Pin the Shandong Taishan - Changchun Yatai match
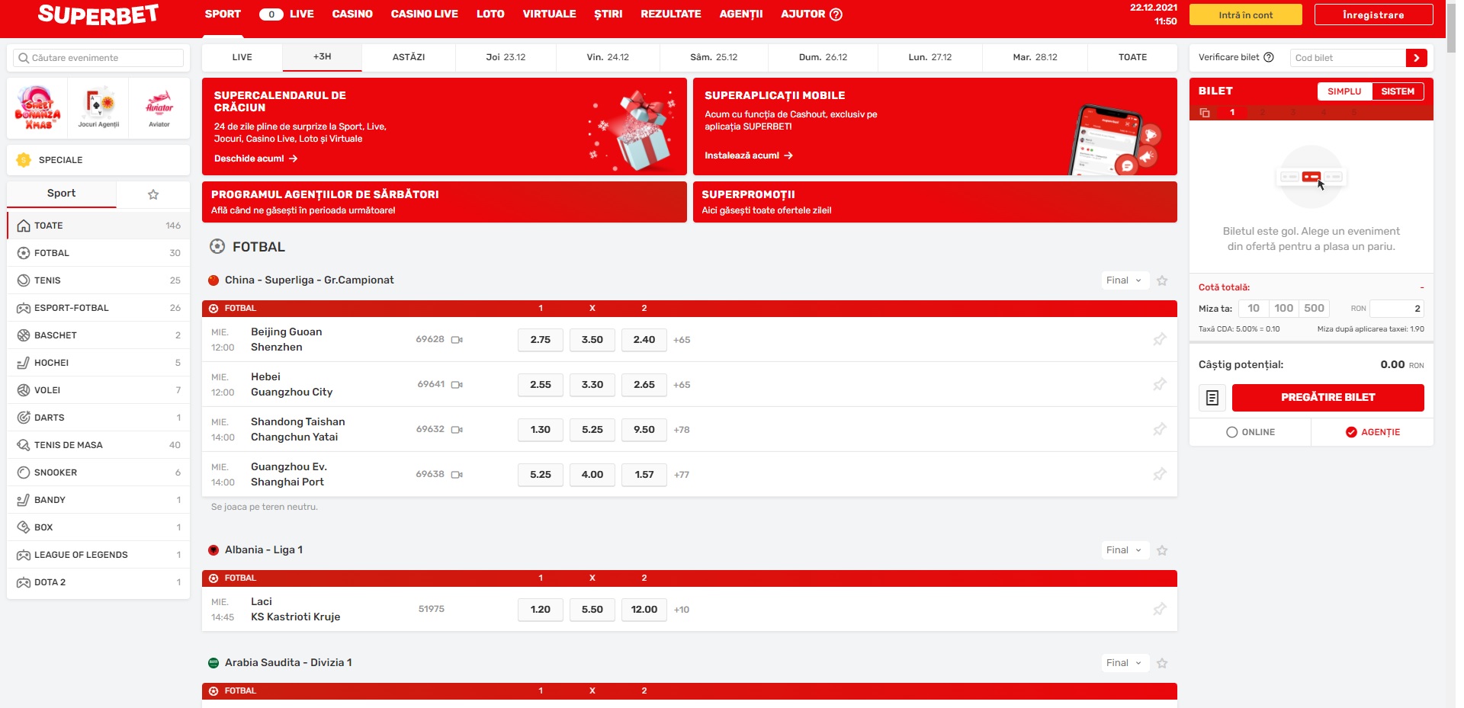Image resolution: width=1464 pixels, height=708 pixels. click(1160, 429)
